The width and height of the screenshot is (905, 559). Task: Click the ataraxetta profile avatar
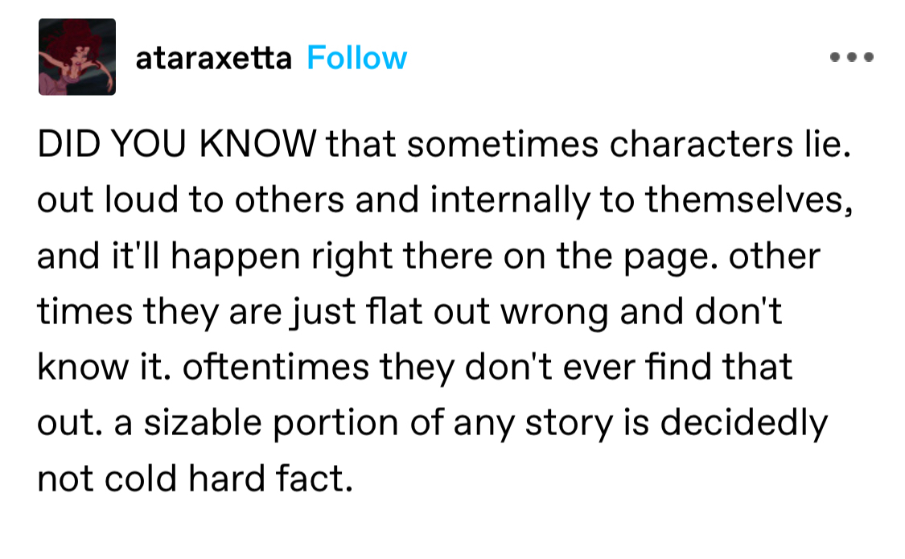(77, 57)
